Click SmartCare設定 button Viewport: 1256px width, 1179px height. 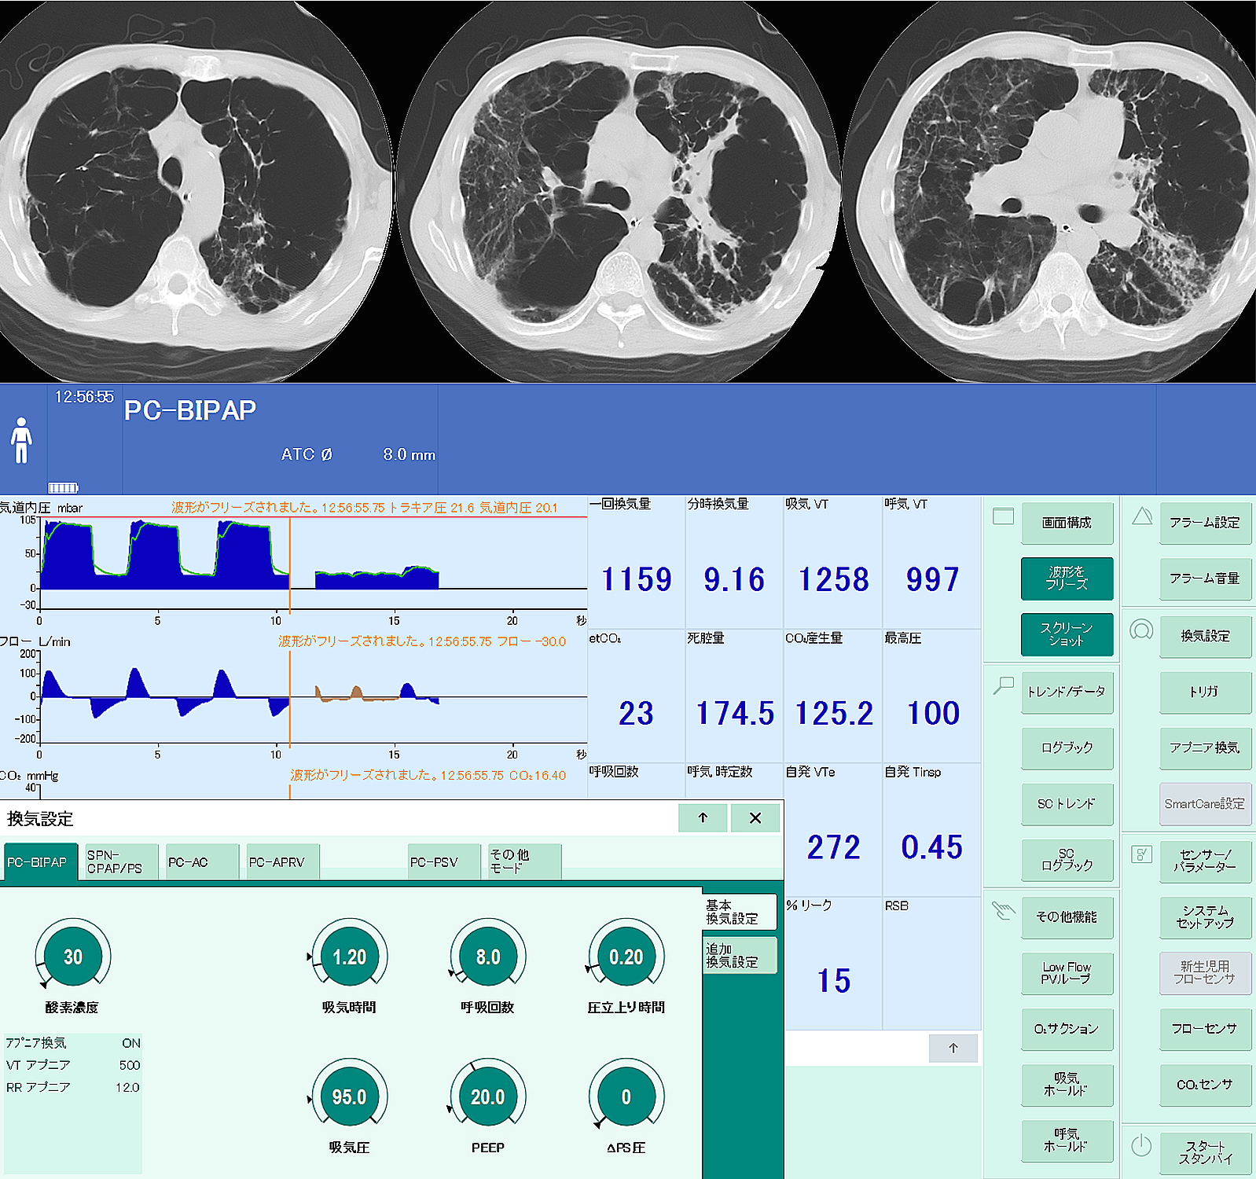(x=1206, y=804)
